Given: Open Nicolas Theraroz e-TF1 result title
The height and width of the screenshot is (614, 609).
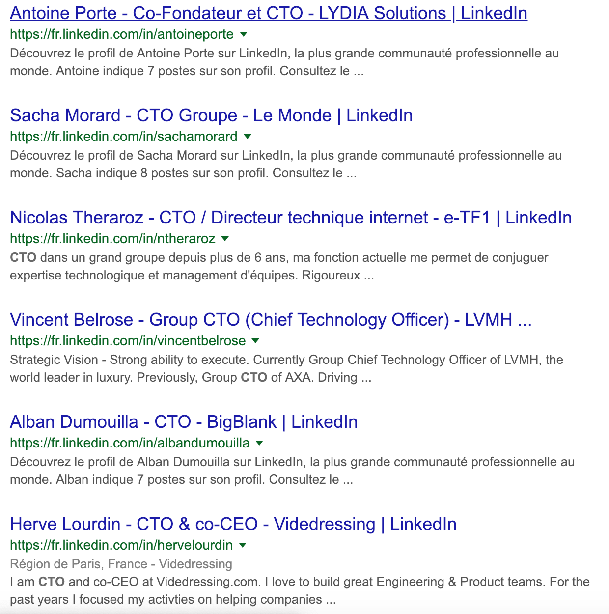Looking at the screenshot, I should (x=291, y=218).
